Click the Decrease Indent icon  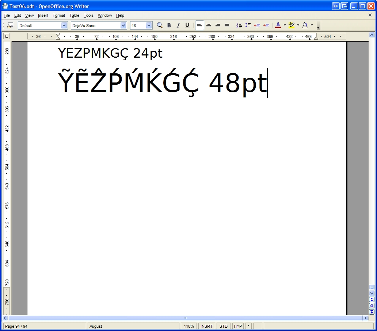coord(257,25)
